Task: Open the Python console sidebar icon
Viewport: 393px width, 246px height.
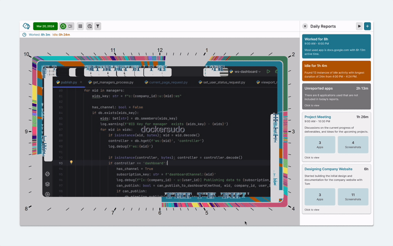Action: coord(47,174)
